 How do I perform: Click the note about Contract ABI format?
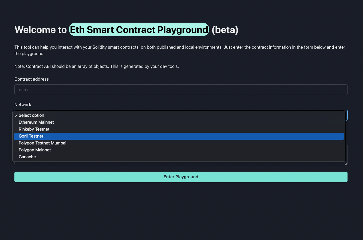pyautogui.click(x=97, y=66)
